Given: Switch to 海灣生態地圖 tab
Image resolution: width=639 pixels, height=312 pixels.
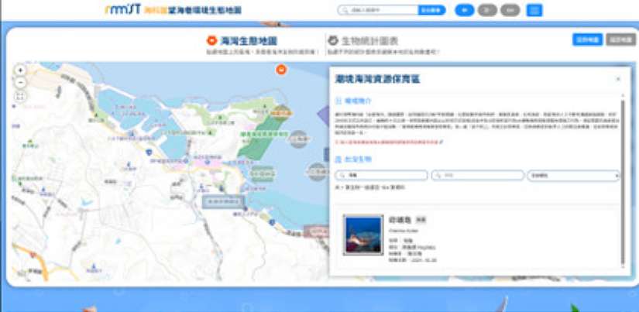Looking at the screenshot, I should click(x=249, y=39).
